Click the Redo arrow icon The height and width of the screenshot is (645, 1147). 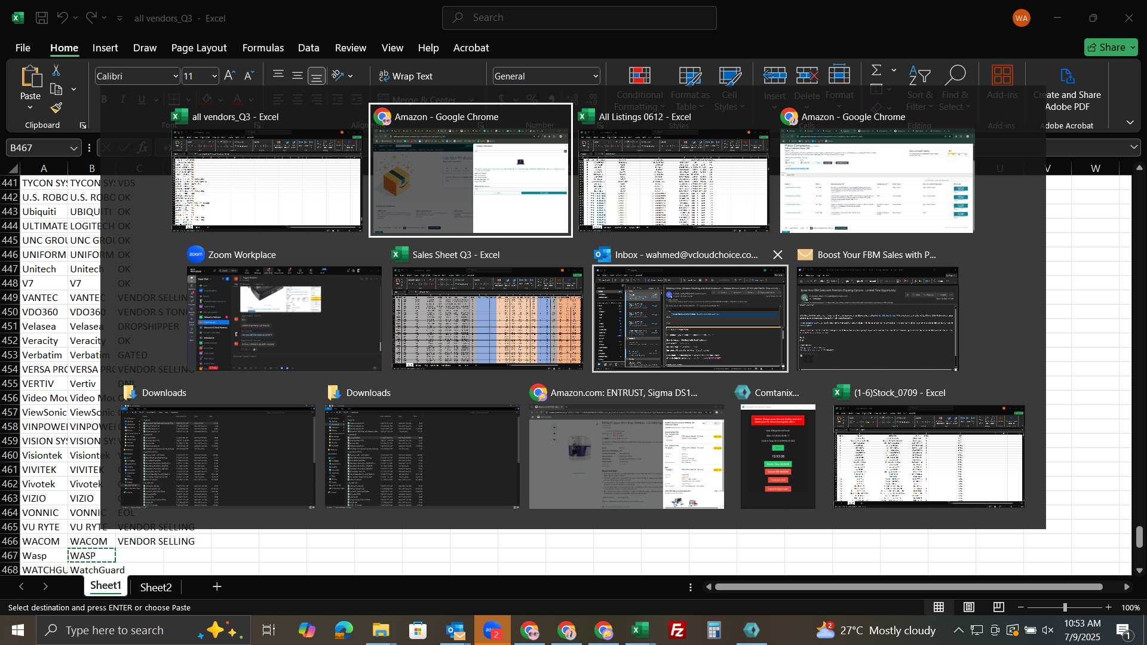click(x=91, y=18)
